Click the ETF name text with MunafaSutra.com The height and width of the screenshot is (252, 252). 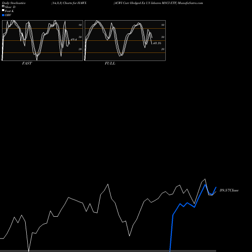[x=158, y=3]
